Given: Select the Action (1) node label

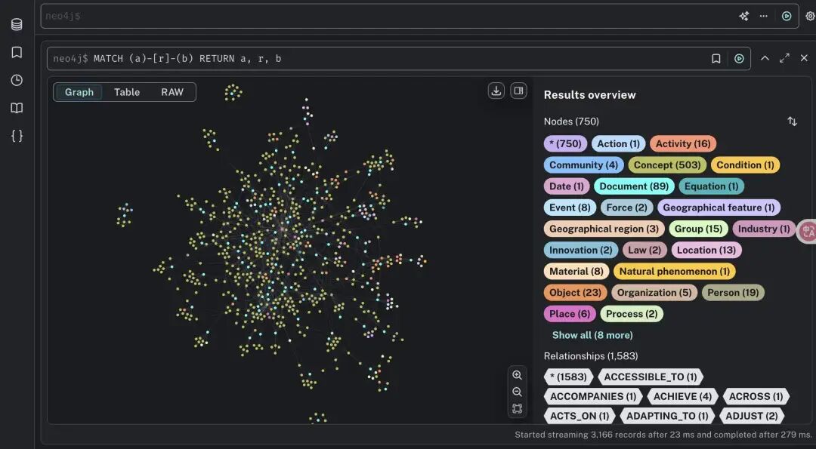Looking at the screenshot, I should pyautogui.click(x=618, y=144).
